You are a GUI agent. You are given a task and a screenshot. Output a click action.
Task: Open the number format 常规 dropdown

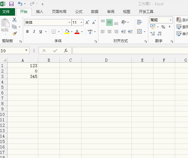click(171, 20)
